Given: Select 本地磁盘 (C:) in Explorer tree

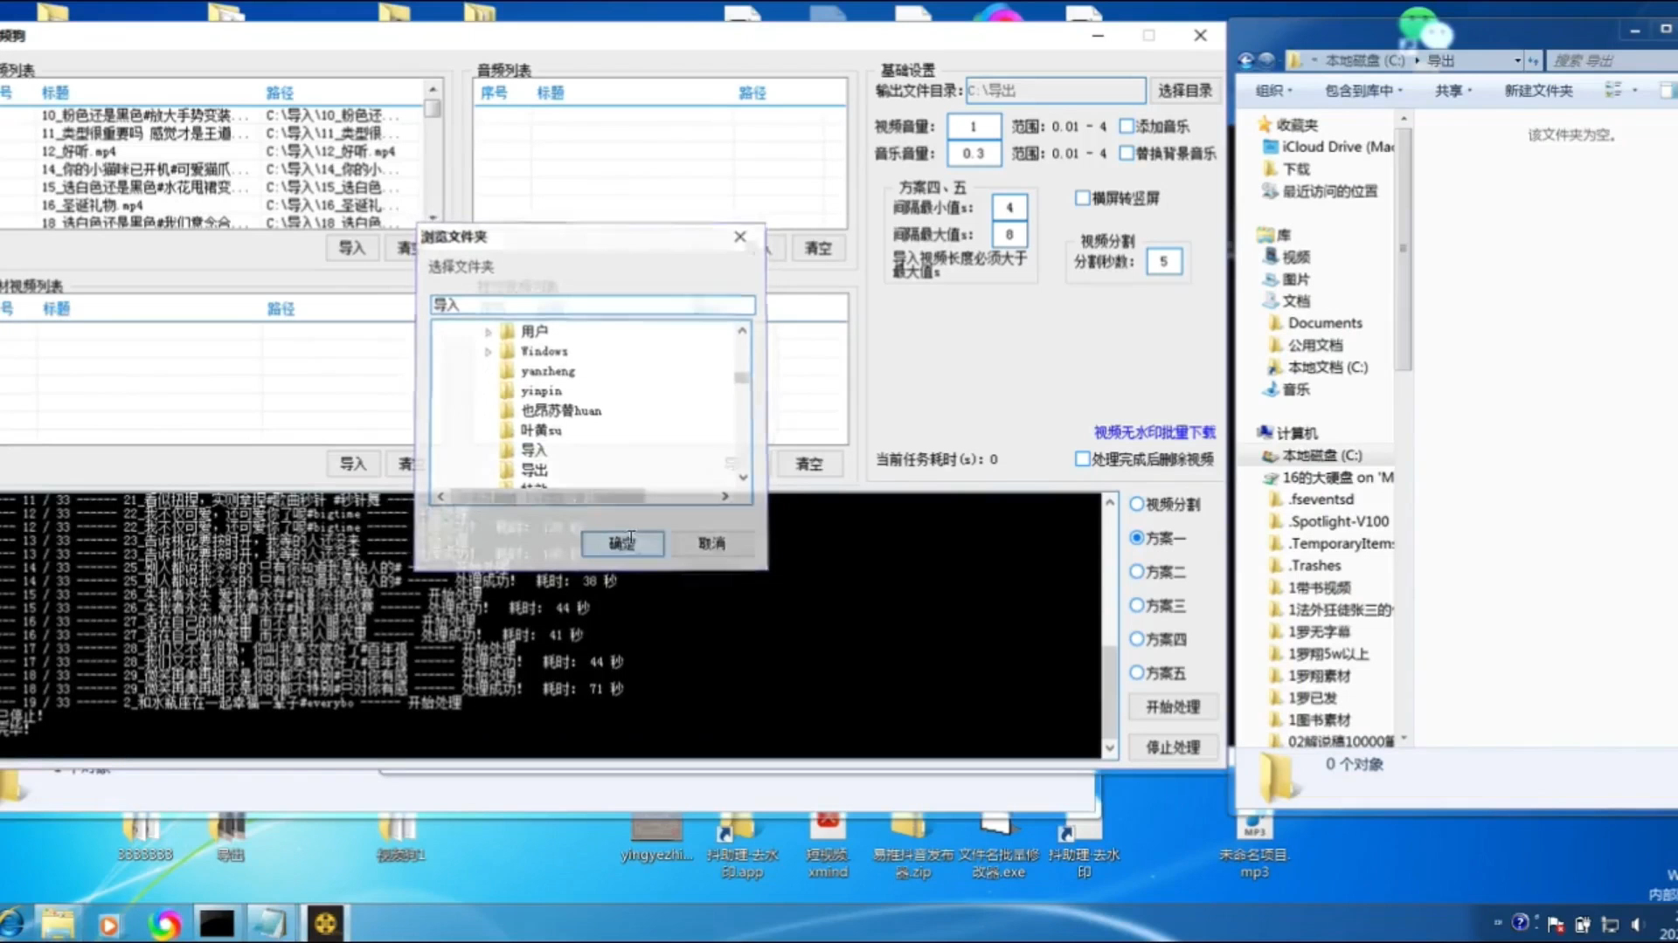Looking at the screenshot, I should [1321, 455].
